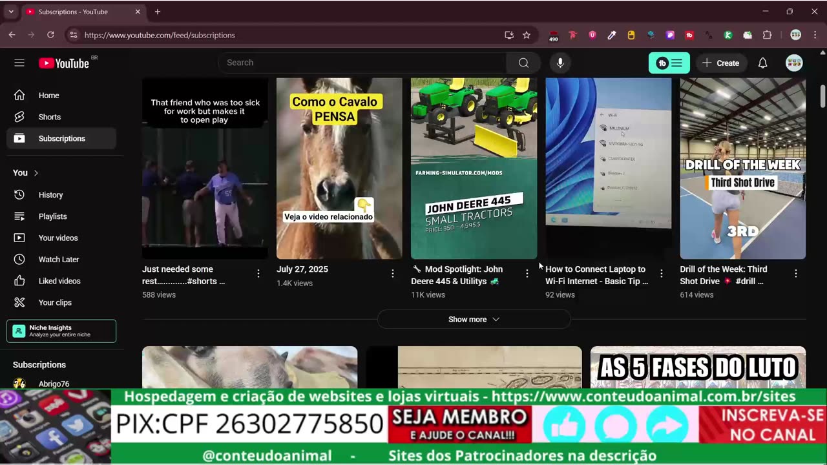The height and width of the screenshot is (465, 827).
Task: Click the Create button
Action: coord(721,63)
